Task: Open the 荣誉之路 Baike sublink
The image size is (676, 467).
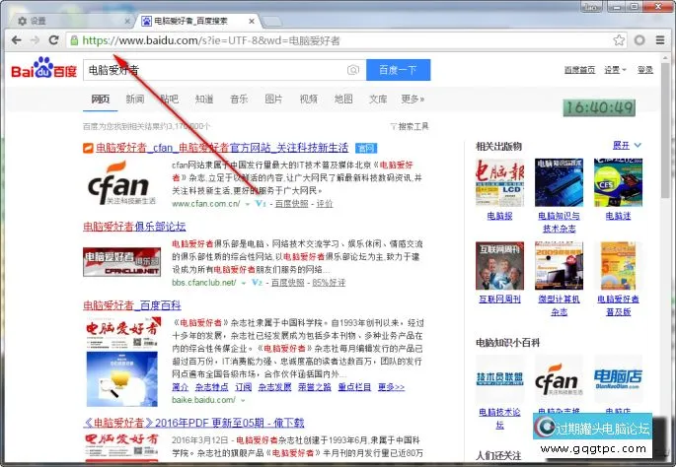Action: [x=314, y=387]
